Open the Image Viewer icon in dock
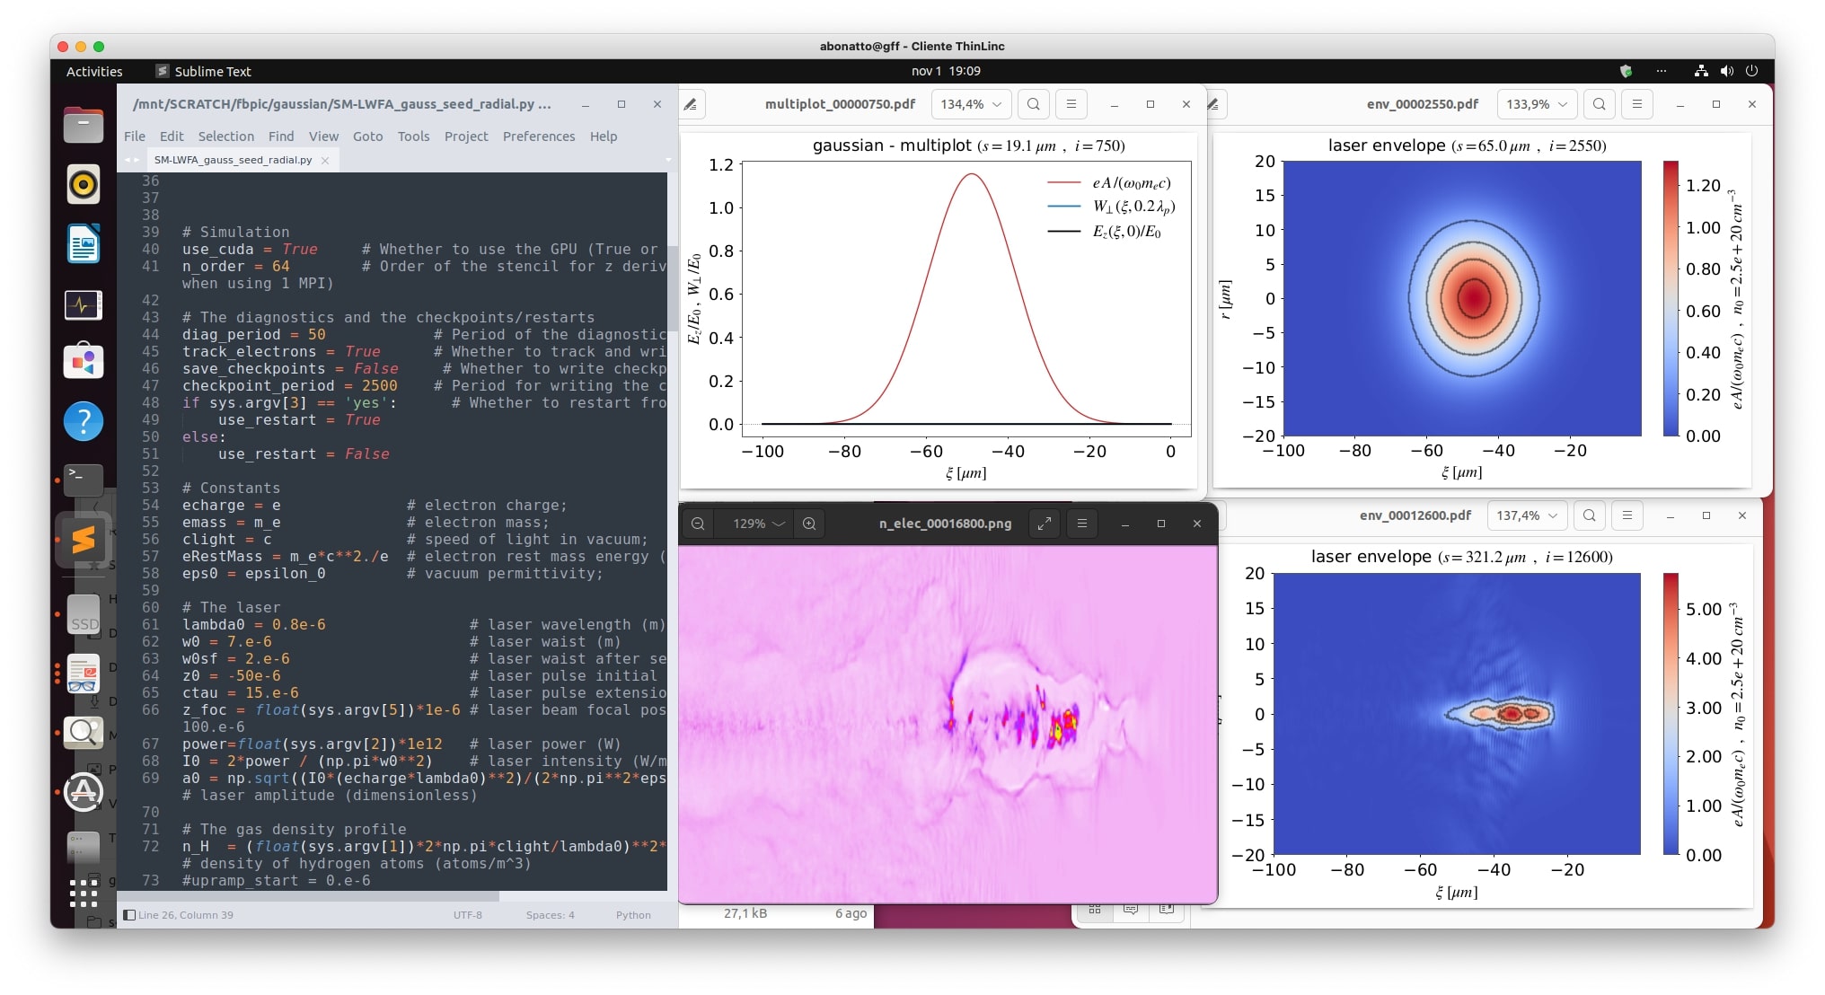Screen dimensions: 1825x995 coord(84,734)
